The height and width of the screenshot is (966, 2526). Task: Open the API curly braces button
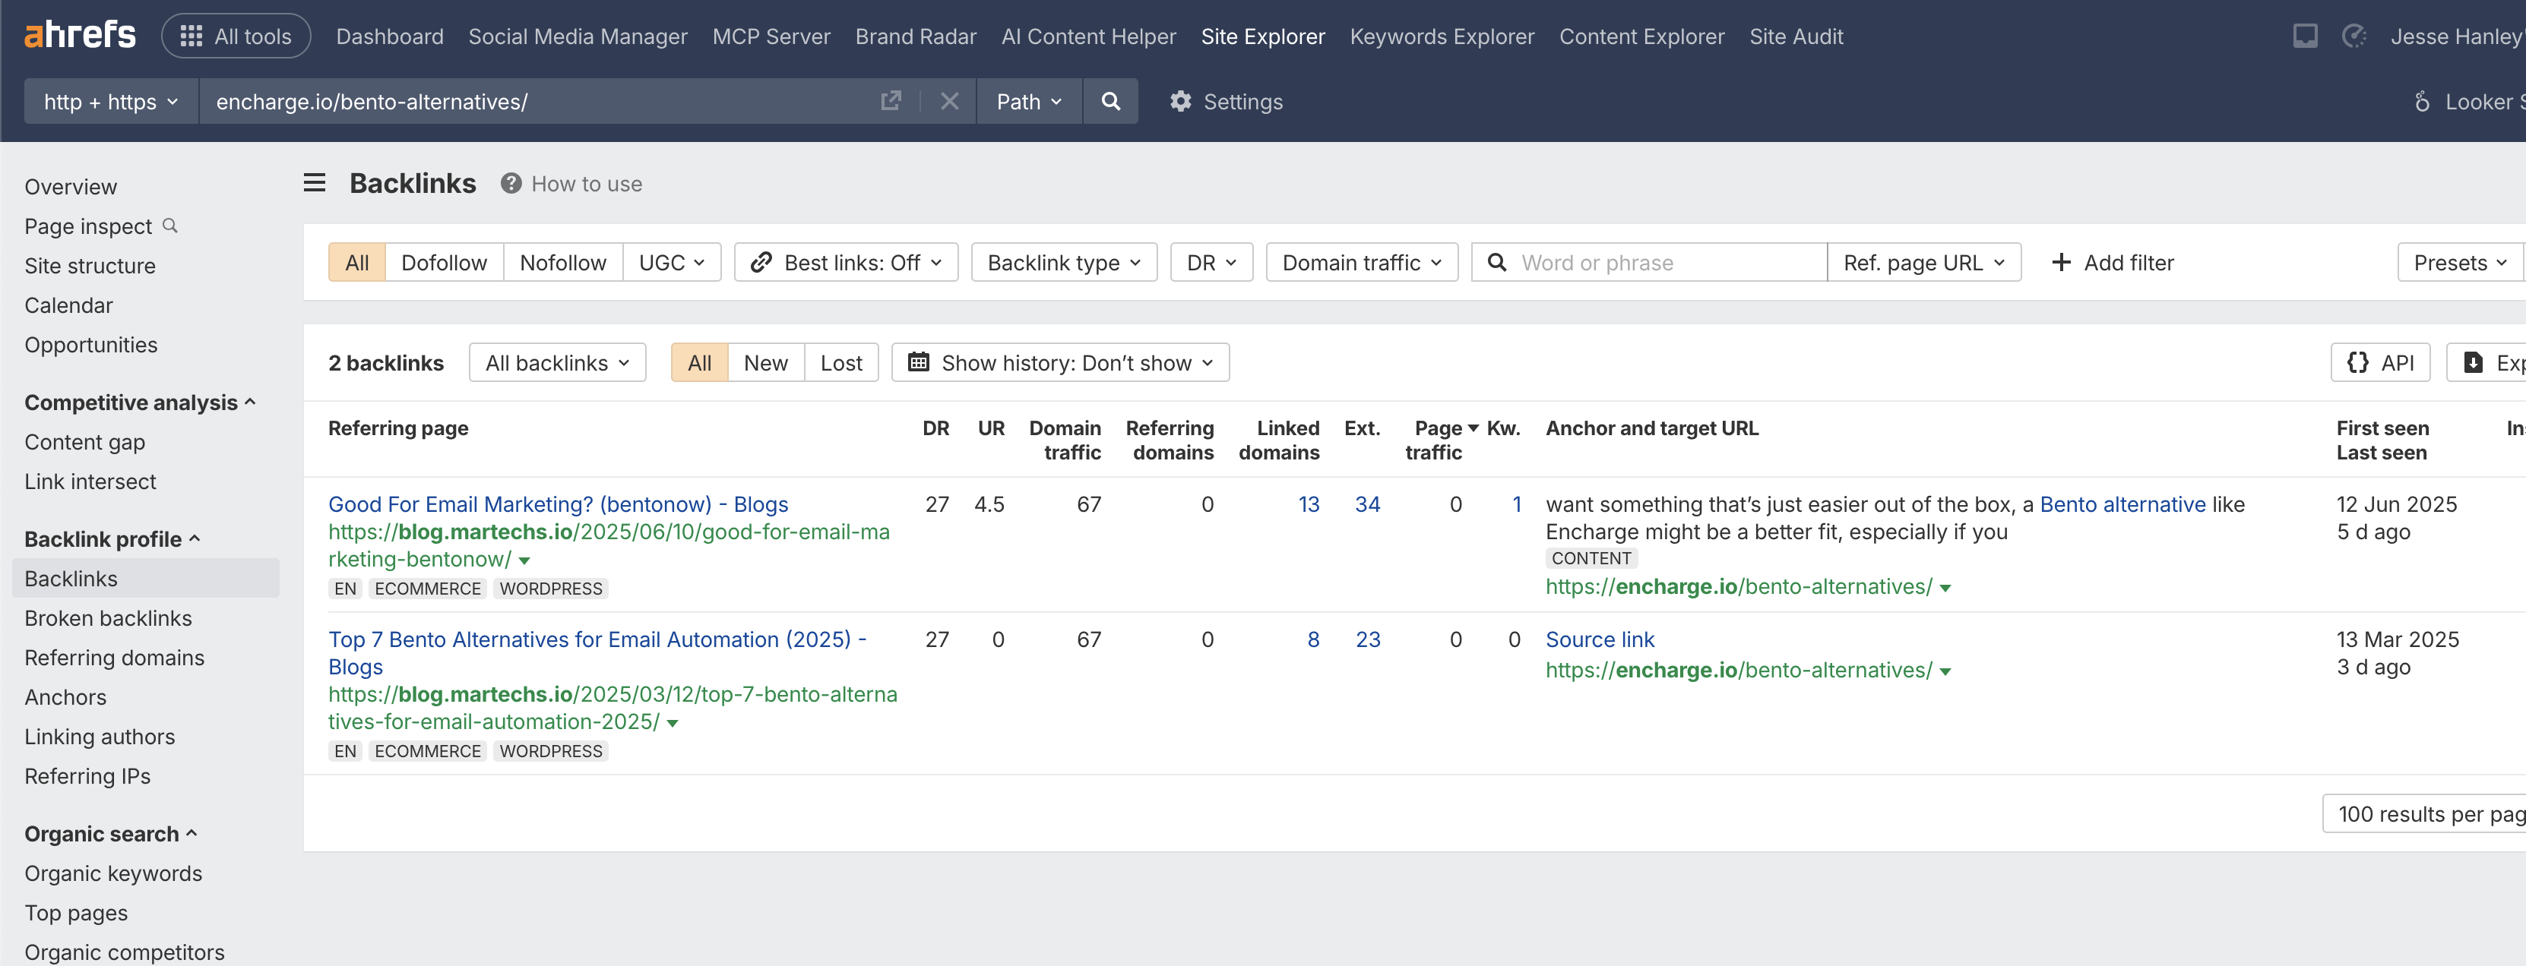point(2380,362)
